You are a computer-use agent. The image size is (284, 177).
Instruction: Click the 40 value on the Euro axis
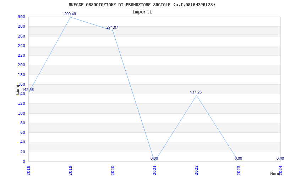(x=22, y=142)
